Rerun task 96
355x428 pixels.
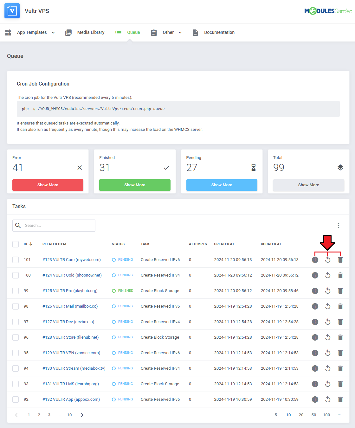point(328,337)
